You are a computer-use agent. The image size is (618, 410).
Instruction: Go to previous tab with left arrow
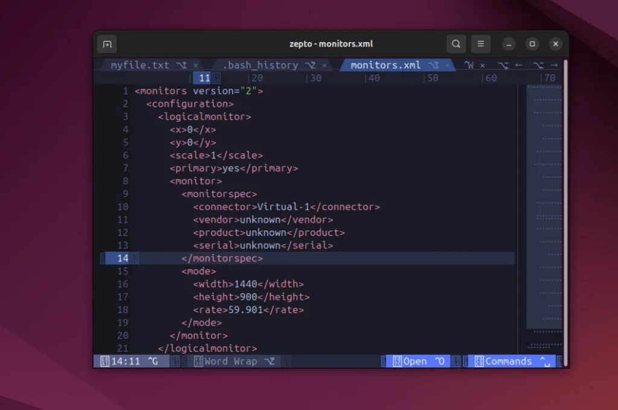[518, 65]
